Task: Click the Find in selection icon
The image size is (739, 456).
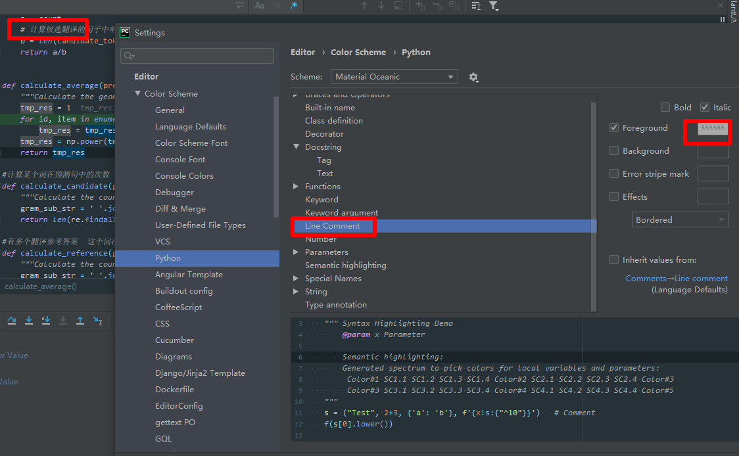Action: point(398,6)
